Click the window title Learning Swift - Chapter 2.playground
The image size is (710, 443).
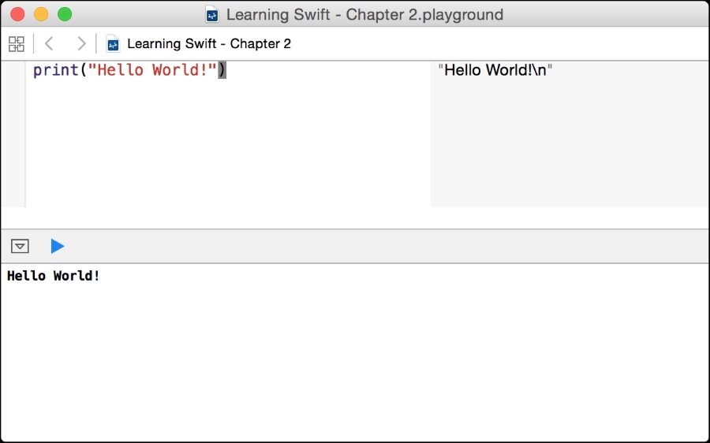click(364, 15)
